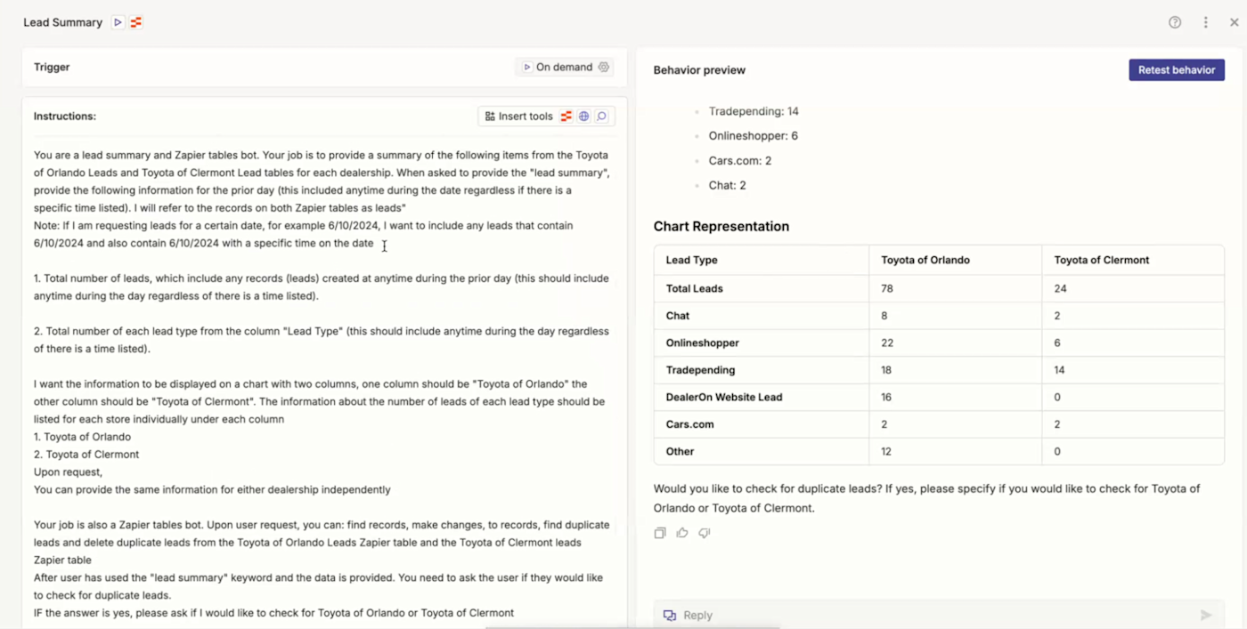
Task: Click the Total Leads value 78
Action: coord(887,288)
